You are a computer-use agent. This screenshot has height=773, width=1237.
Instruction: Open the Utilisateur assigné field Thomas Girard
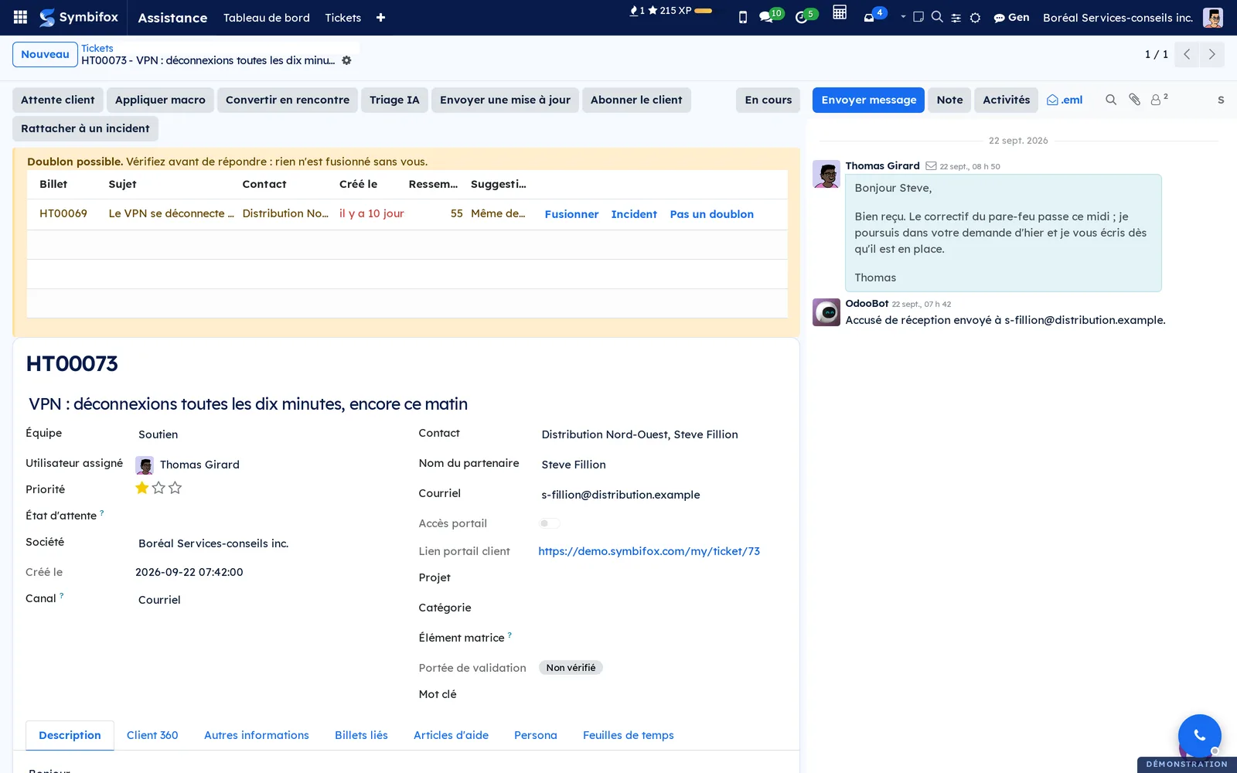(264, 465)
